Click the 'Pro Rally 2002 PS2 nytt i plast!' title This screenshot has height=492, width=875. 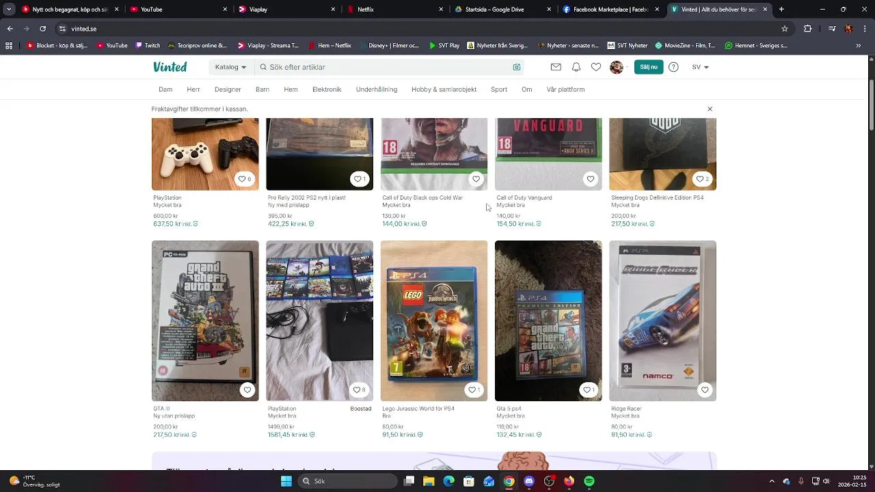point(307,197)
